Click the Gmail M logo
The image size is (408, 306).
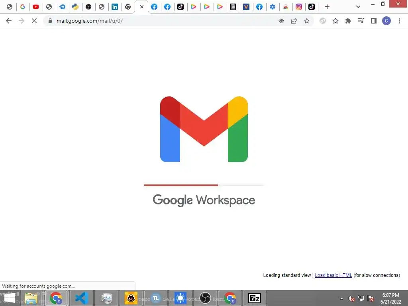(x=204, y=129)
